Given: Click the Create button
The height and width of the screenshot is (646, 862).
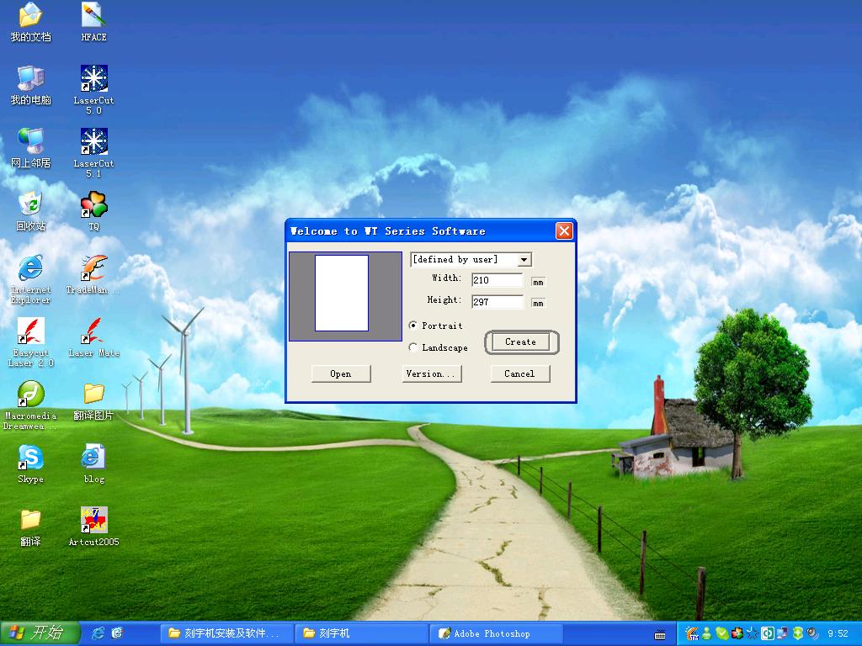Looking at the screenshot, I should point(520,342).
